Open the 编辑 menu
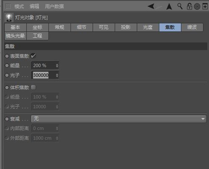Viewport: 209px width, 169px height. pos(34,6)
